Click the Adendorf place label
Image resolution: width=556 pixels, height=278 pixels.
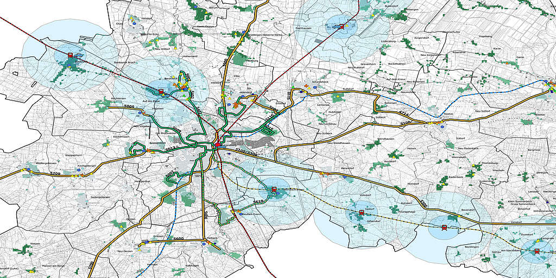point(246,92)
